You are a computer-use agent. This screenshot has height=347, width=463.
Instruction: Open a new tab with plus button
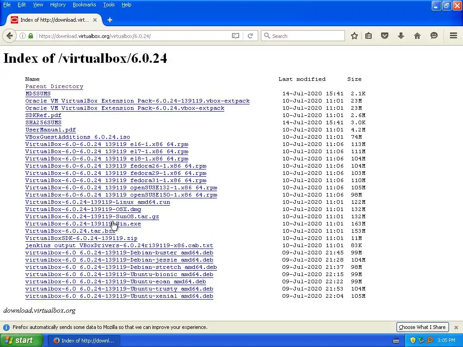tap(110, 20)
